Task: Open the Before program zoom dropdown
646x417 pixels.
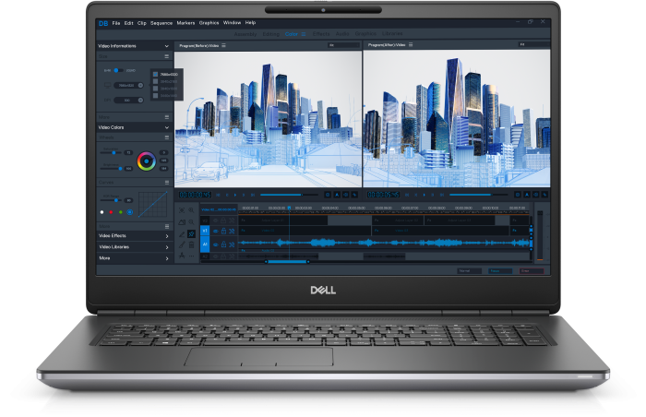Action: coord(343,45)
